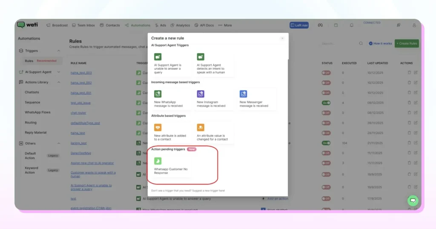
Task: Toggle status of haina_test_001 rule
Action: (x=326, y=93)
